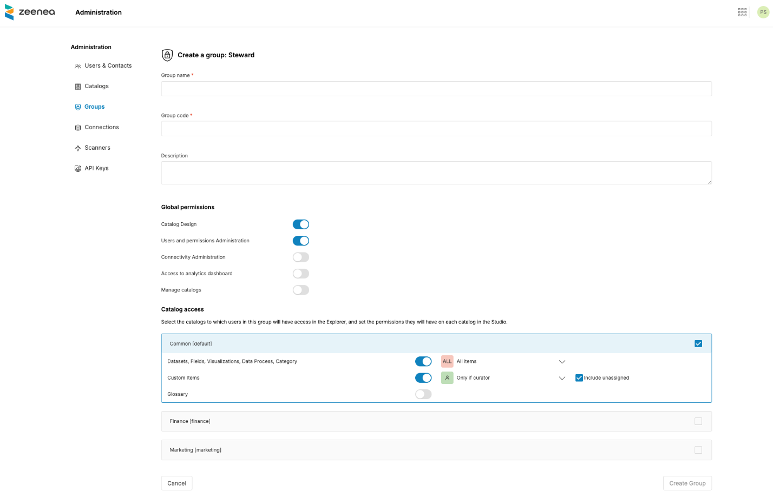The height and width of the screenshot is (491, 773).
Task: Enable Connectivity Administration permission
Action: pos(300,257)
